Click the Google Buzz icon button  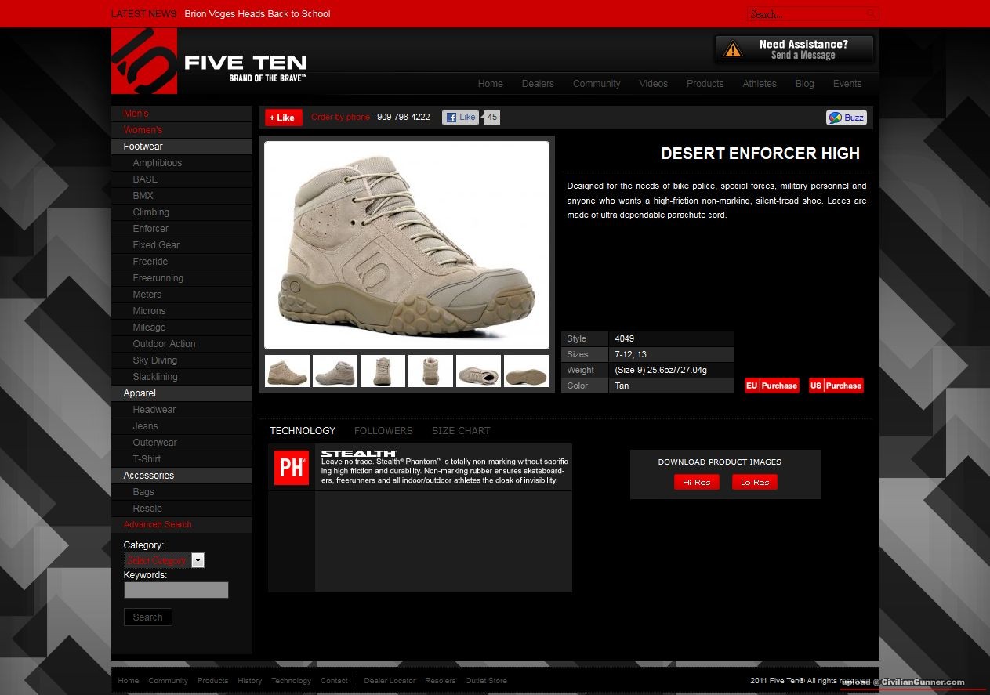(x=846, y=118)
